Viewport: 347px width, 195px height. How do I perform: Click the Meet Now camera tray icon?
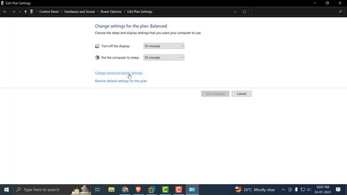point(290,190)
